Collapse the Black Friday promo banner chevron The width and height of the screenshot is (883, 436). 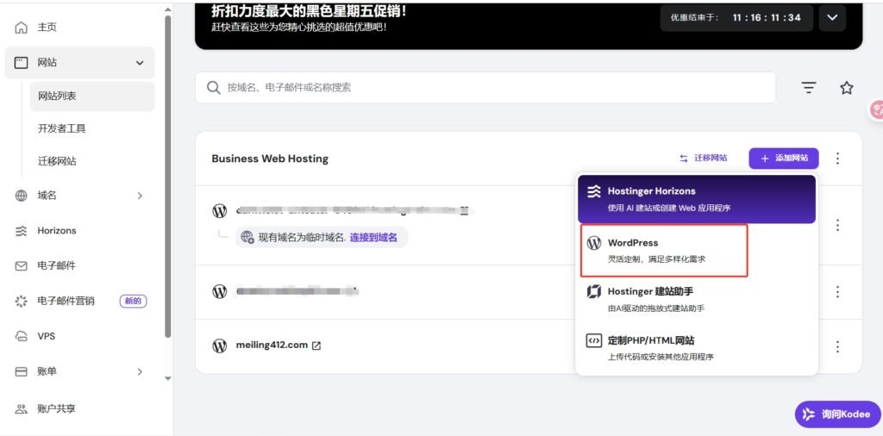point(831,18)
